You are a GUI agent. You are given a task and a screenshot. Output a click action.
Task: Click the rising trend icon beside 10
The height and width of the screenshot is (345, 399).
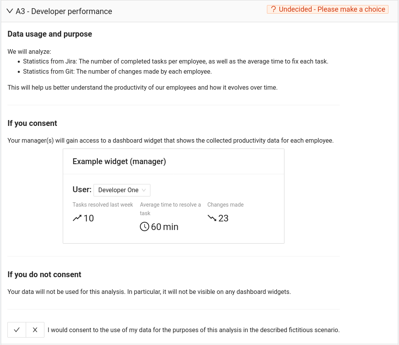77,218
